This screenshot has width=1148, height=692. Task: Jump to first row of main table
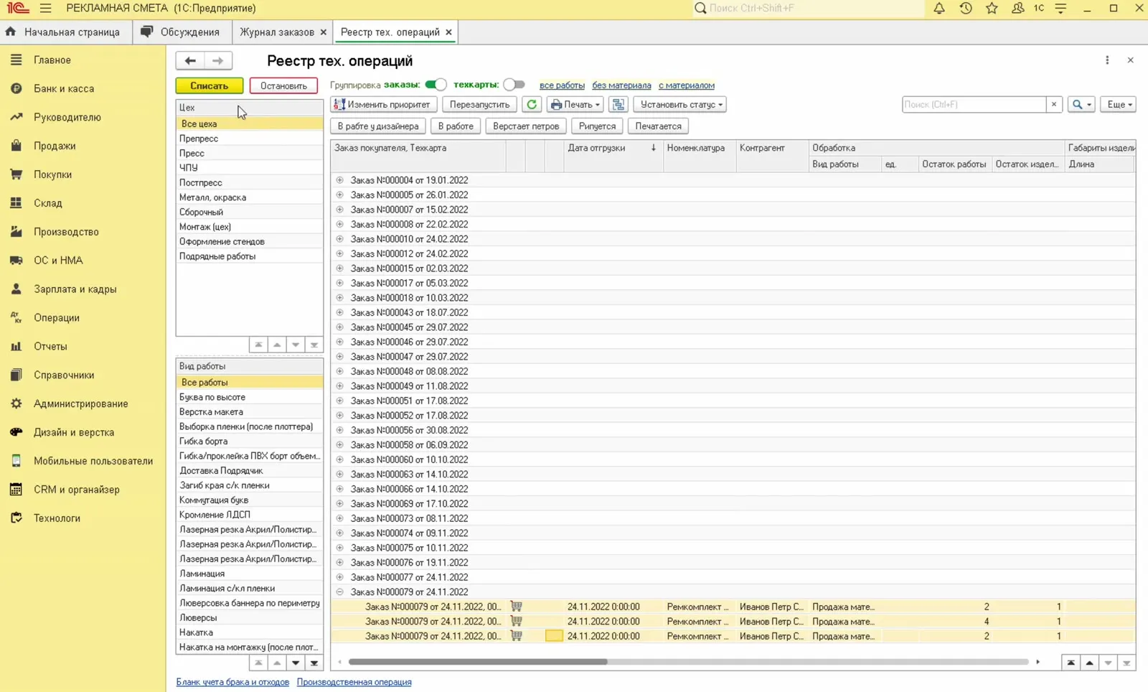pos(1071,663)
